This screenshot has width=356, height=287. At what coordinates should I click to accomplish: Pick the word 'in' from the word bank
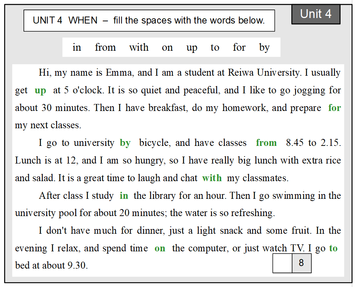coord(77,47)
